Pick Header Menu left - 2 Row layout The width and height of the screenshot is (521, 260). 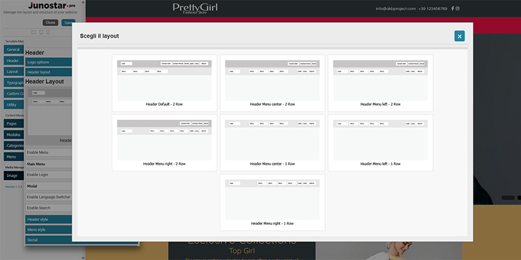[380, 83]
